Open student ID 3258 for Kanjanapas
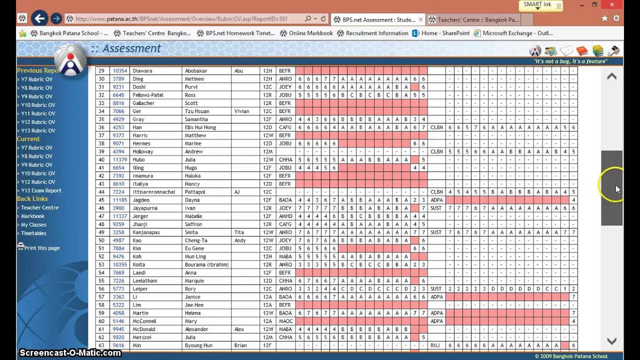 coord(118,232)
